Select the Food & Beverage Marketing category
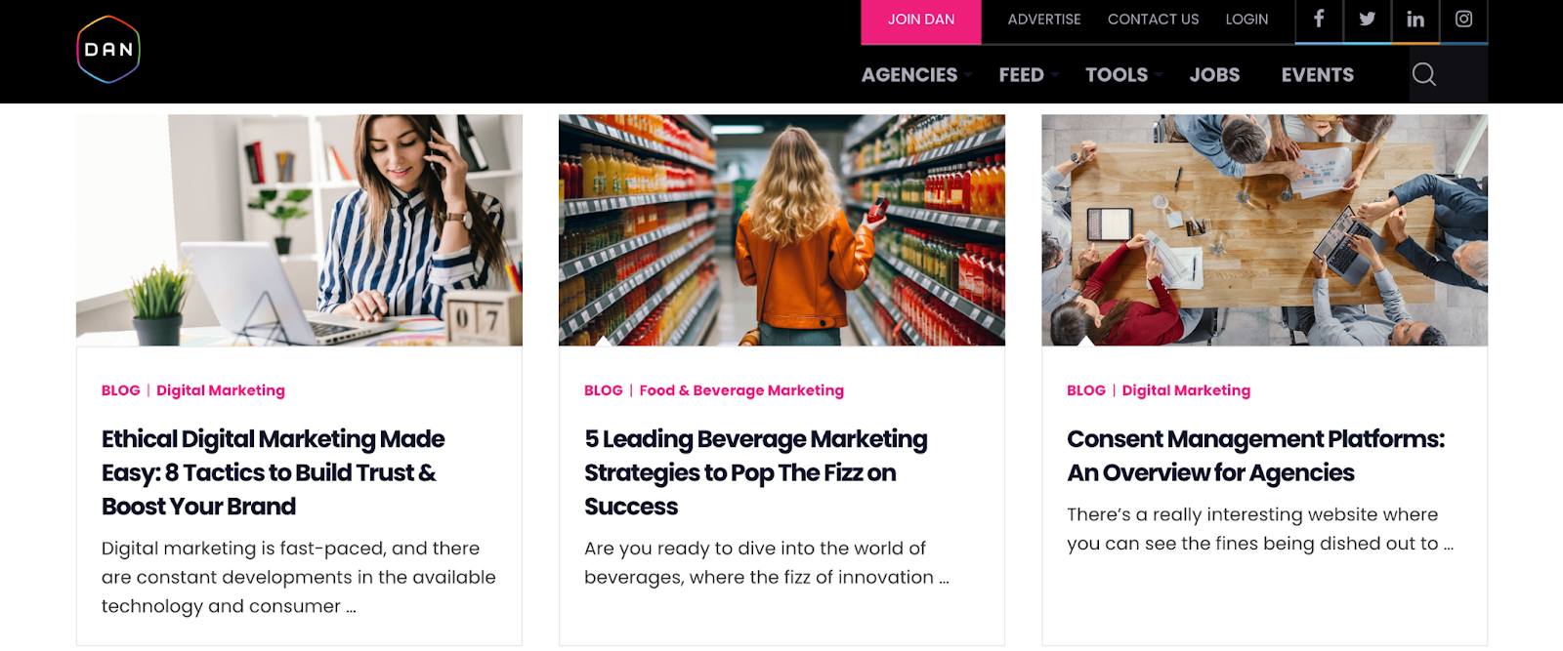The height and width of the screenshot is (651, 1563). click(x=741, y=390)
